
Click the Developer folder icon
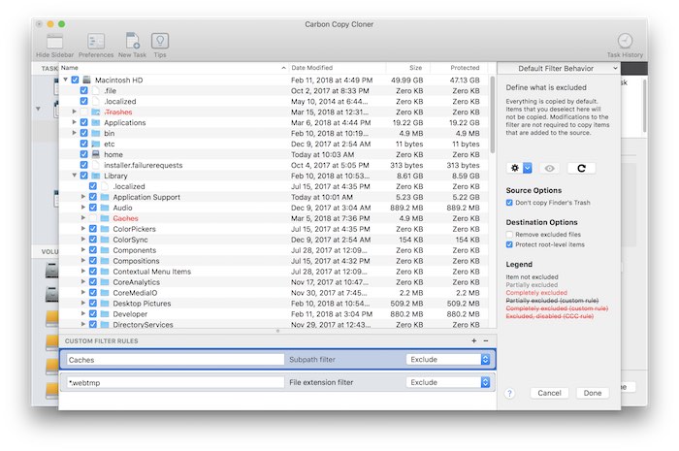pos(105,314)
